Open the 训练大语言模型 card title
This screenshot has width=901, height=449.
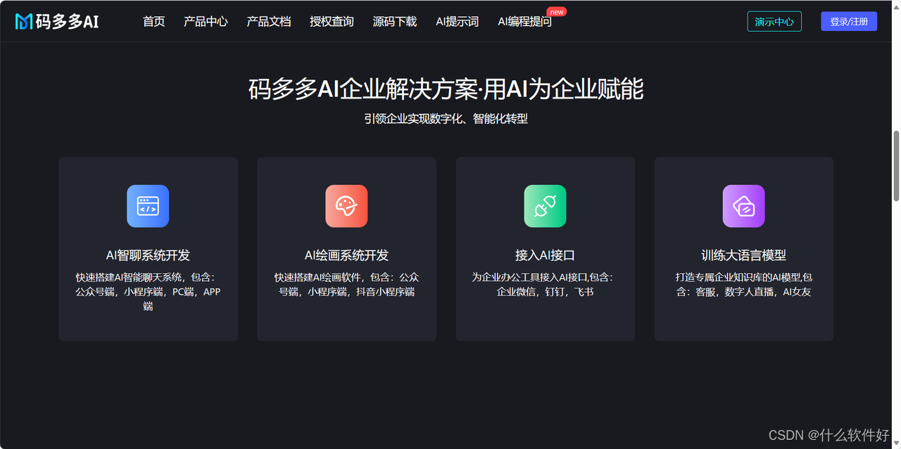coord(744,255)
